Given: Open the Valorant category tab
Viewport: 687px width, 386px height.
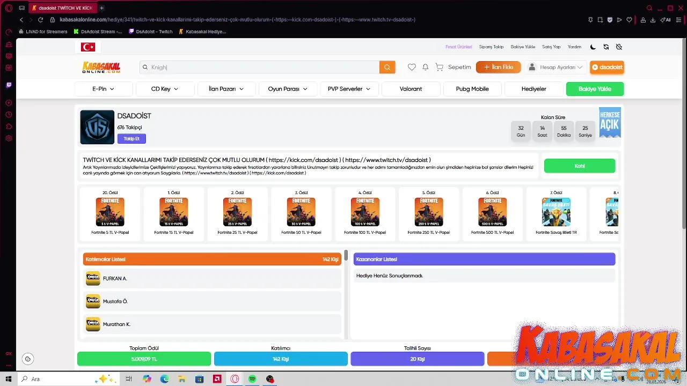Looking at the screenshot, I should (x=411, y=89).
